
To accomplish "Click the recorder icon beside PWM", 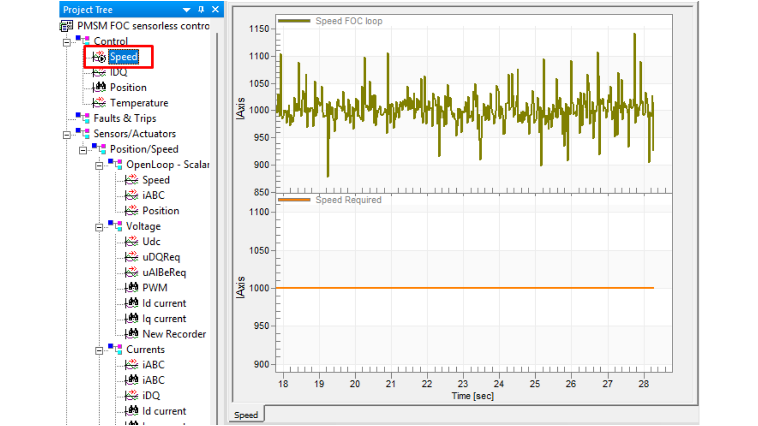I will point(131,287).
